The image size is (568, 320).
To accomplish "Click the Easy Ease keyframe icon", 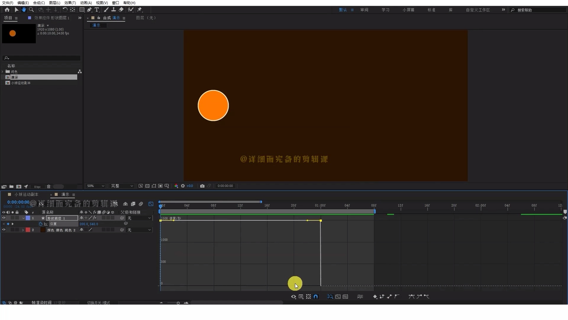I will [412, 297].
